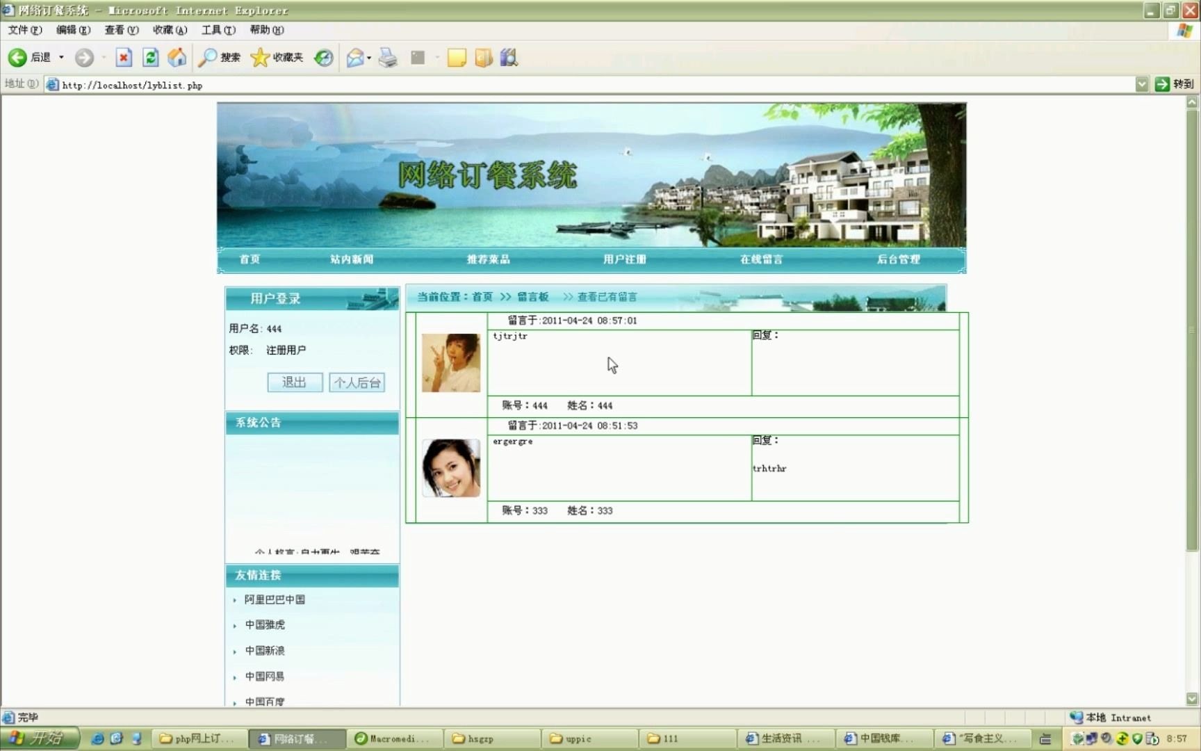The width and height of the screenshot is (1201, 751).
Task: Switch to the 写食主义 taskbar item
Action: point(981,738)
